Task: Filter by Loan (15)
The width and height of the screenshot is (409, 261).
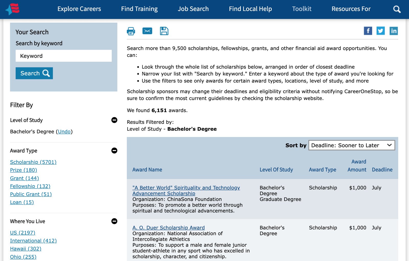Action: [22, 202]
